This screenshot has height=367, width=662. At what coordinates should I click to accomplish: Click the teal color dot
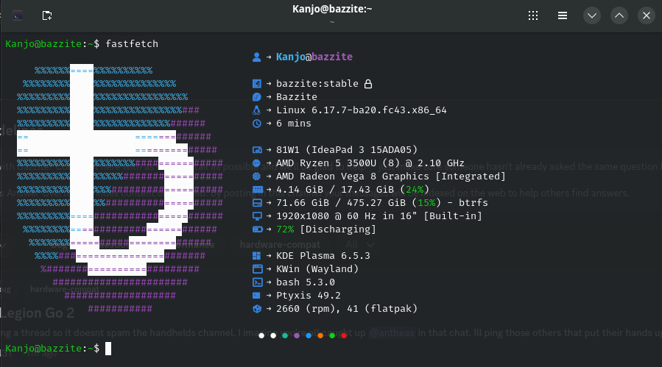tap(285, 336)
